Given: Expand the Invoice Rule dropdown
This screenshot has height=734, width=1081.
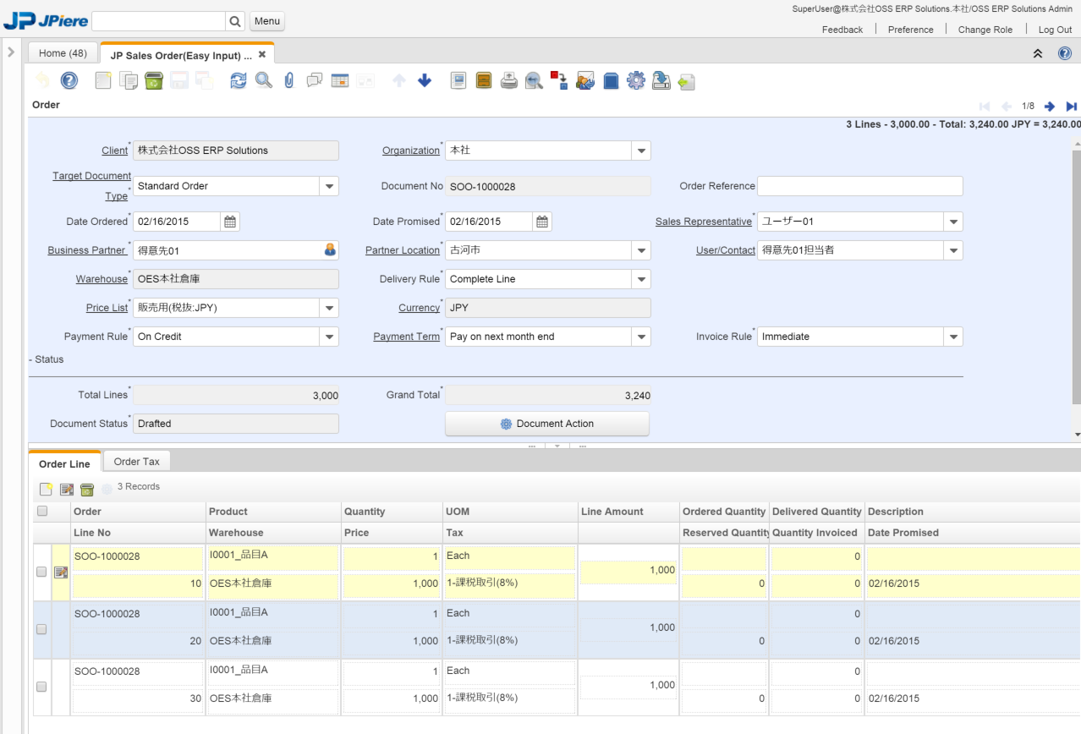Looking at the screenshot, I should pyautogui.click(x=953, y=337).
